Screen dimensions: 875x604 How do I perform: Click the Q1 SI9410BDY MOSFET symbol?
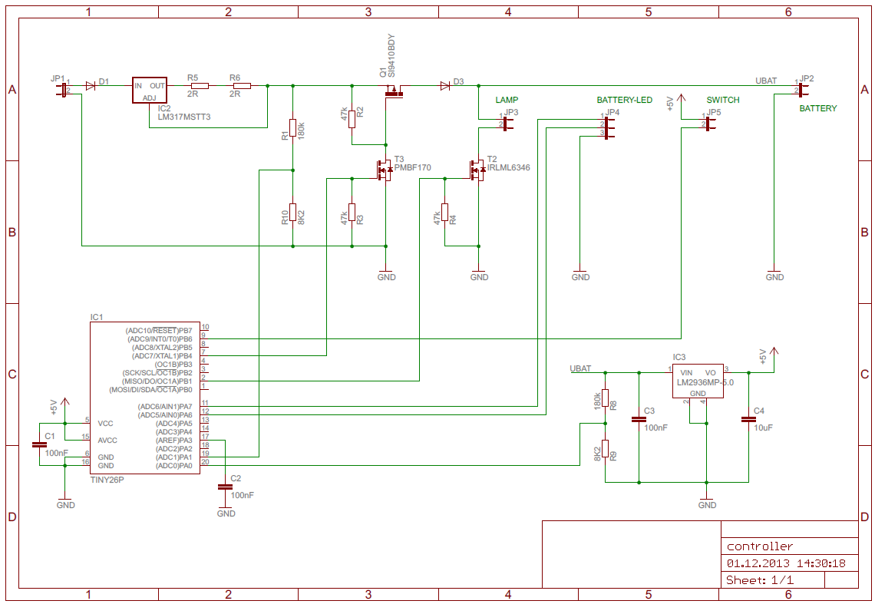pos(394,93)
